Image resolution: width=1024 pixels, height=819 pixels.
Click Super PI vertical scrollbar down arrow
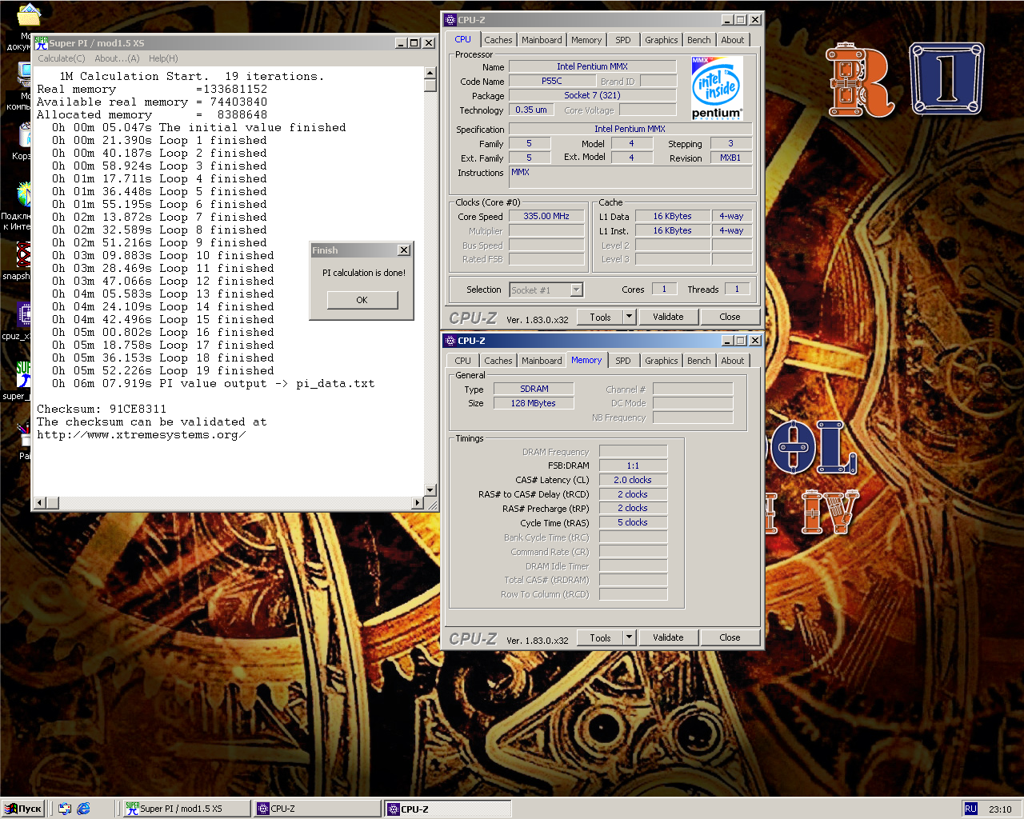click(x=430, y=490)
